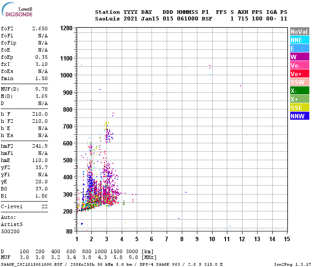Click the SAA0K RSF filename footer text
Image resolution: width=312 pixels, height=267 pixels.
(32, 264)
